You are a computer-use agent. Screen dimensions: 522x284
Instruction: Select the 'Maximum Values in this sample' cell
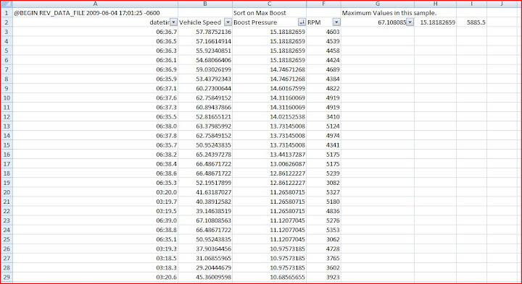pyautogui.click(x=378, y=13)
